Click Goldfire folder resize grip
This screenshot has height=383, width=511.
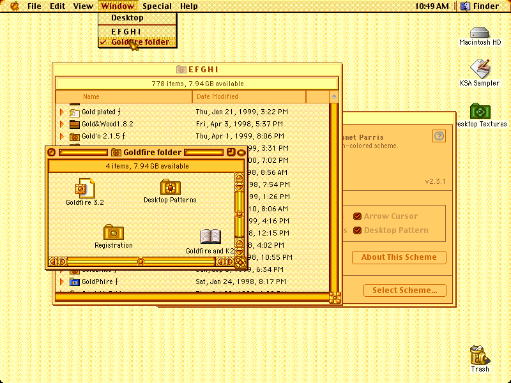coord(240,262)
